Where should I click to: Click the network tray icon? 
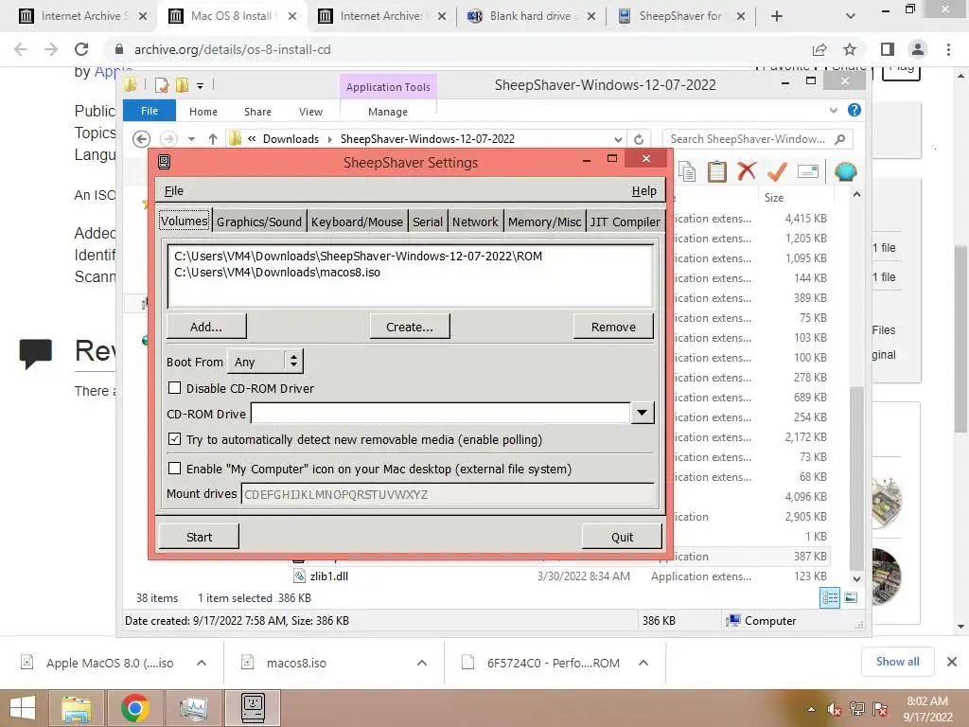pyautogui.click(x=857, y=709)
